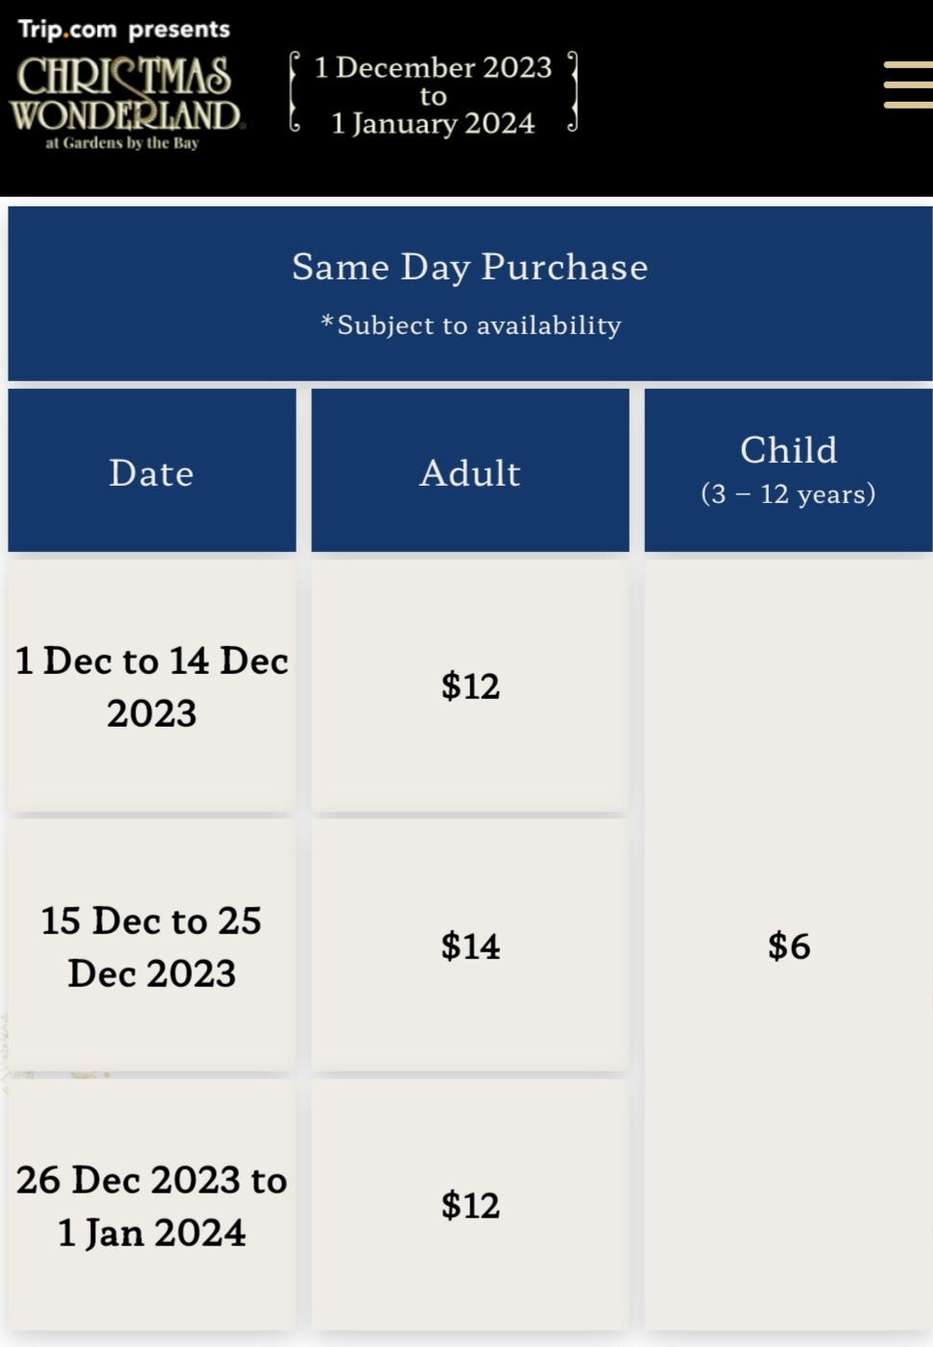Screen dimensions: 933x1347
Task: Click the '*Subject to availability' note
Action: [470, 325]
